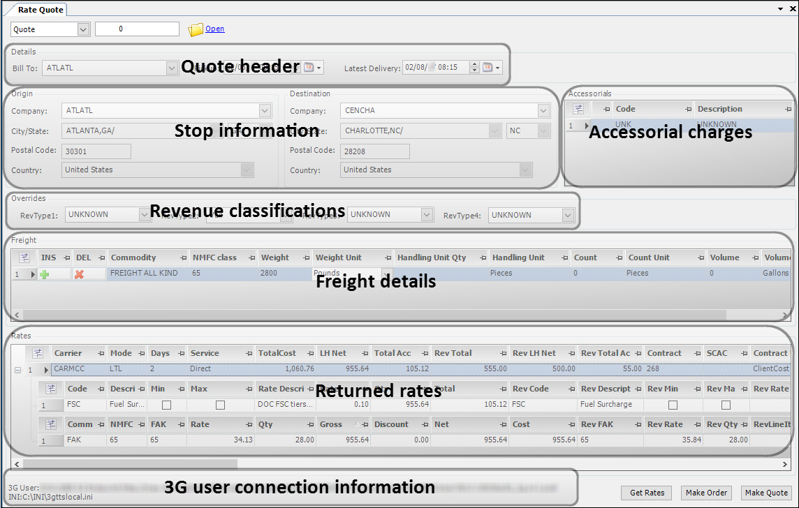
Task: Click the Open link
Action: coord(215,29)
